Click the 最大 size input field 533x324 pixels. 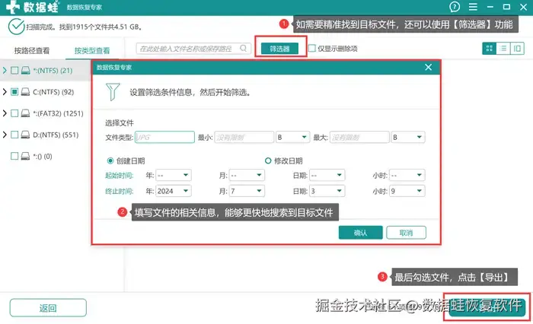coord(359,137)
